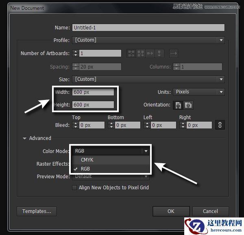Select Arrange by Row artboard icon

pos(150,53)
